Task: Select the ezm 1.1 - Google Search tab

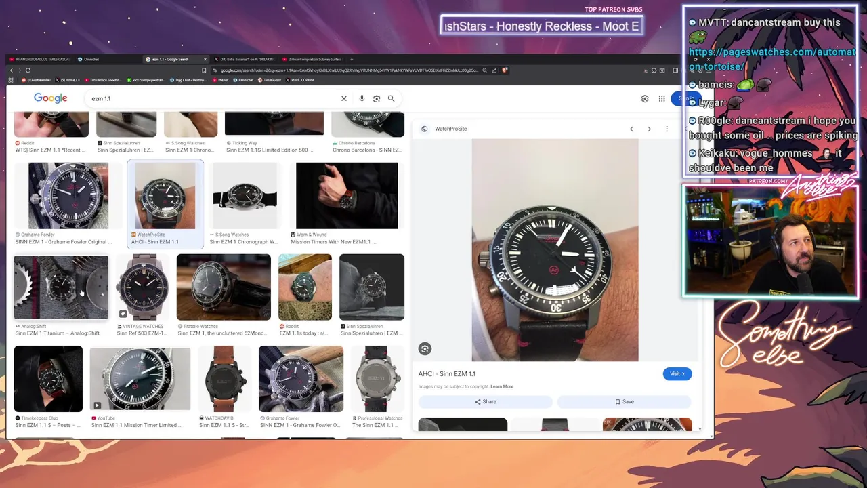Action: (175, 60)
